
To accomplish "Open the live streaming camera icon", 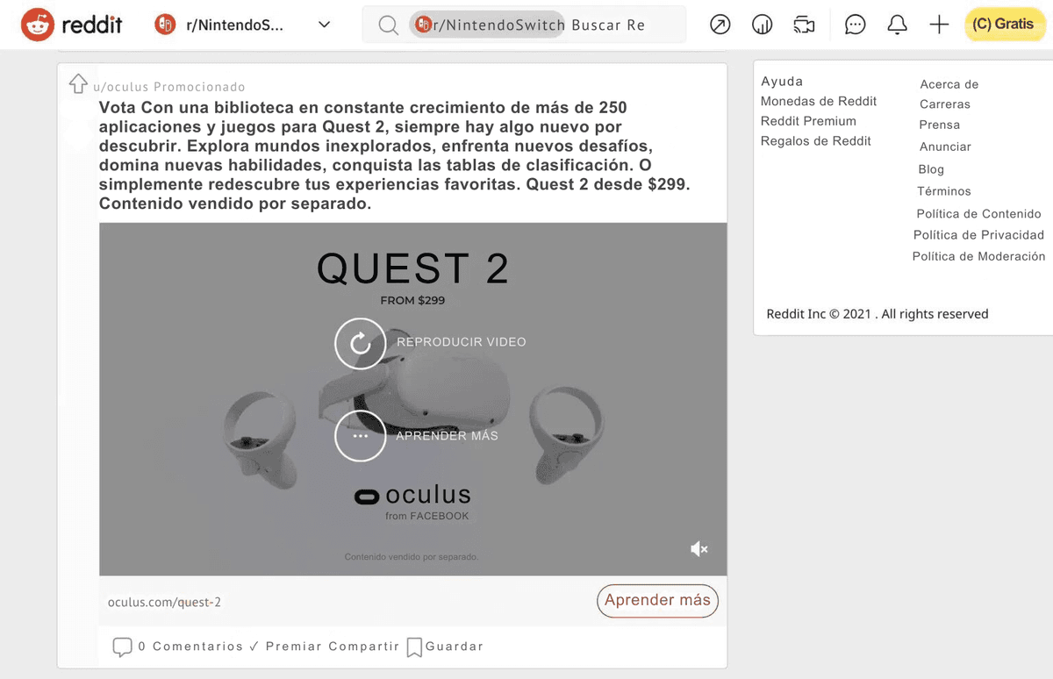I will 804,25.
